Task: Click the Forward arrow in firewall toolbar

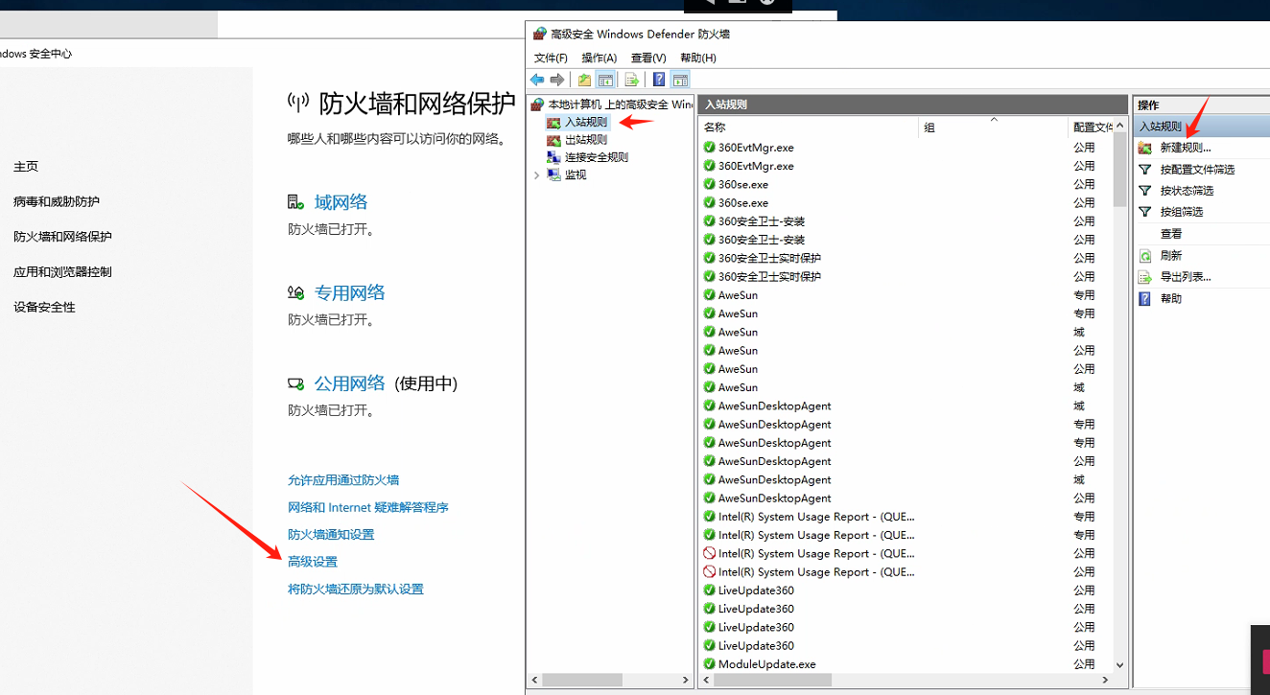Action: pyautogui.click(x=556, y=80)
